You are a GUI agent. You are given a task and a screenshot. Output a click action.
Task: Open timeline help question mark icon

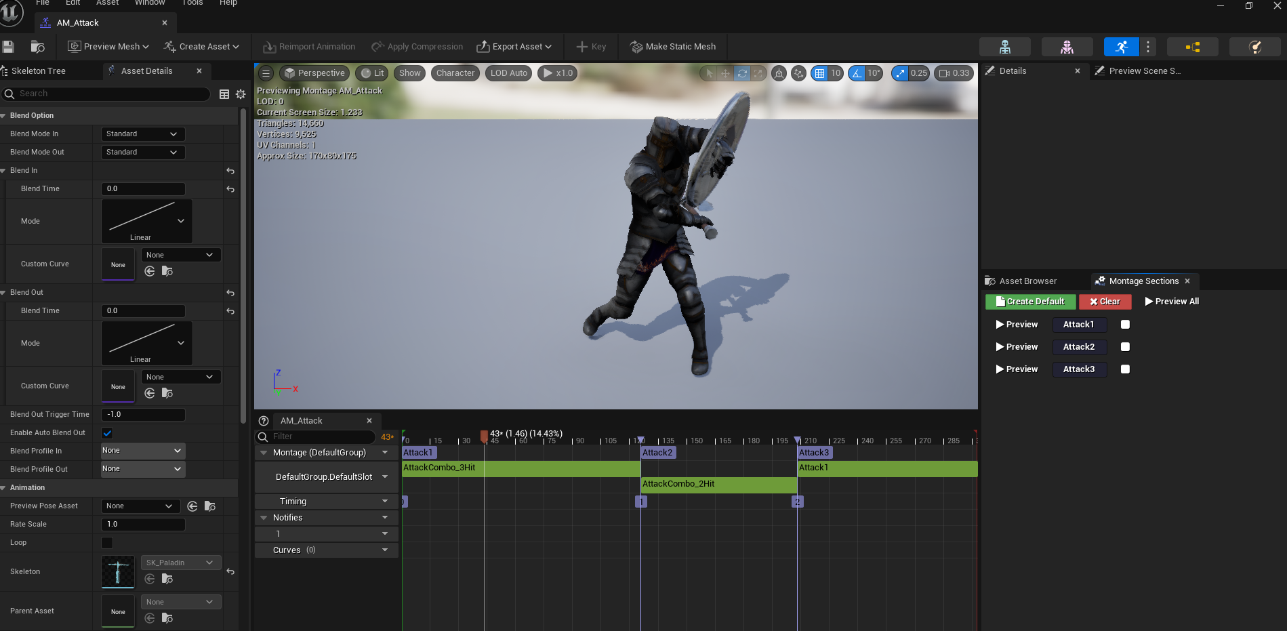click(264, 421)
